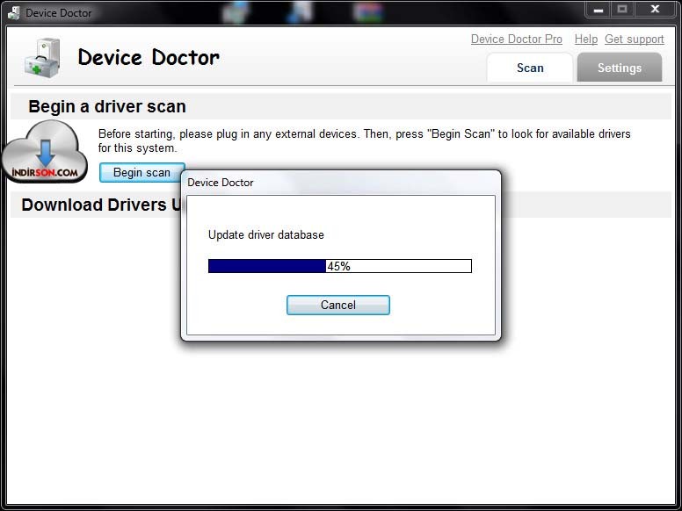Screen dimensions: 682x511
Task: Maximize the Device Doctor window
Action: pyautogui.click(x=622, y=10)
